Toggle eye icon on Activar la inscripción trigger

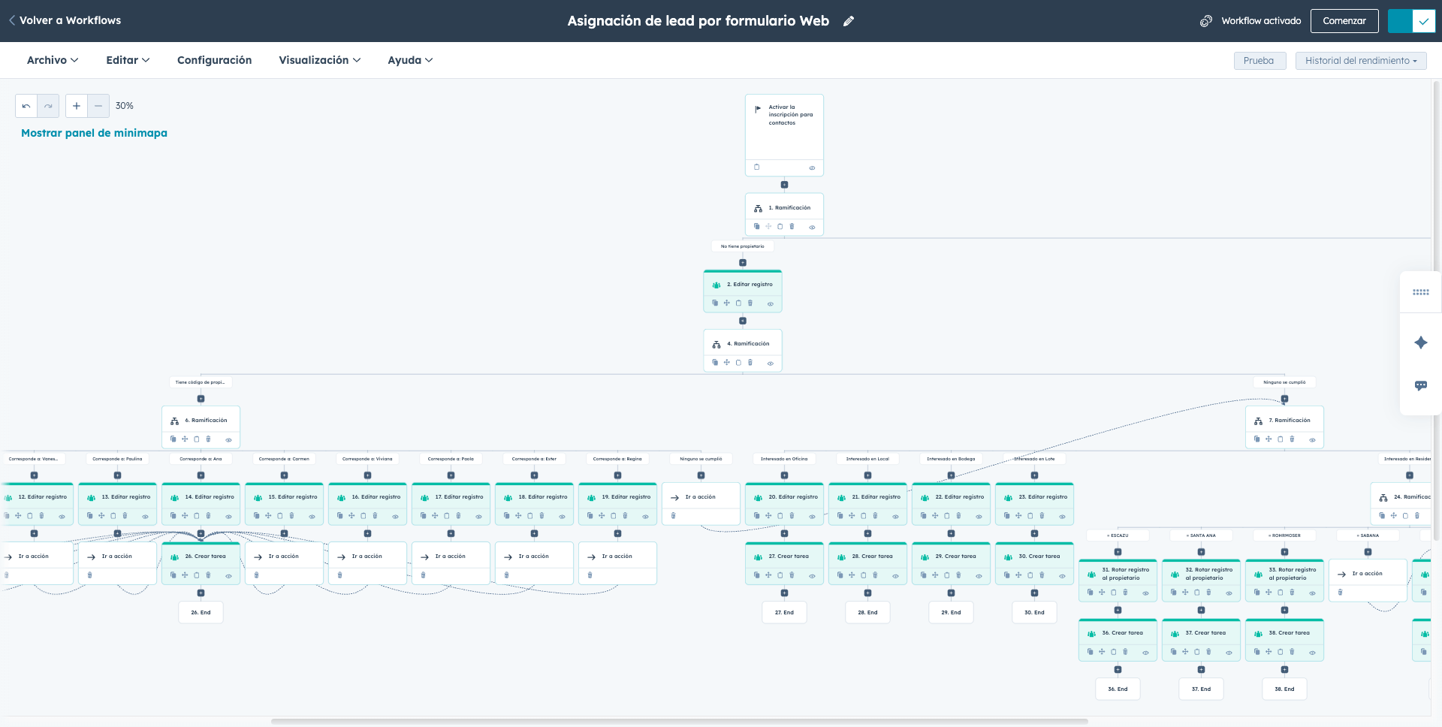[x=812, y=168]
